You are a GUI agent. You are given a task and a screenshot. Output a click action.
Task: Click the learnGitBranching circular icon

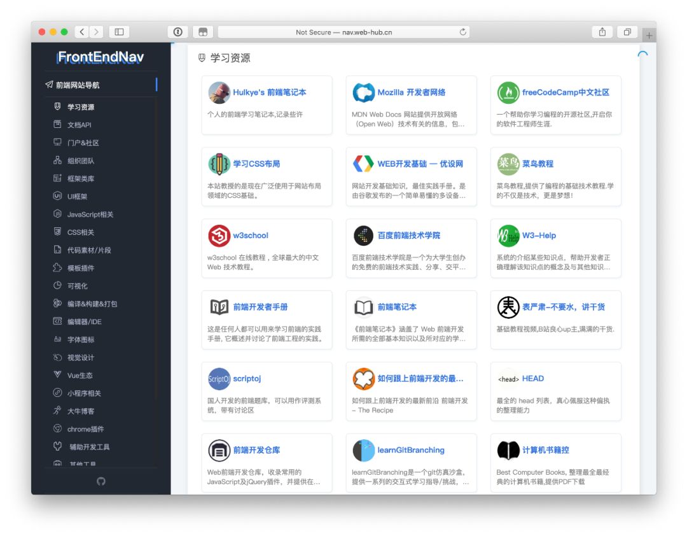pos(364,451)
